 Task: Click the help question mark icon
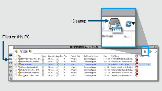tap(156, 52)
